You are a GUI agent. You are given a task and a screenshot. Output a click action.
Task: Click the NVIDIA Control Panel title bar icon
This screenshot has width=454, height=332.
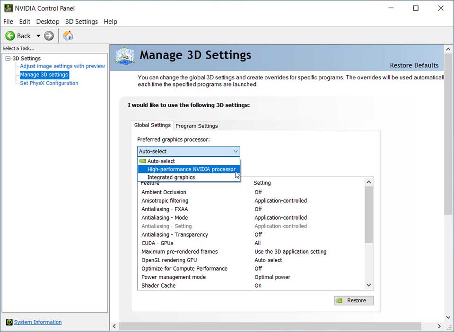(x=8, y=8)
